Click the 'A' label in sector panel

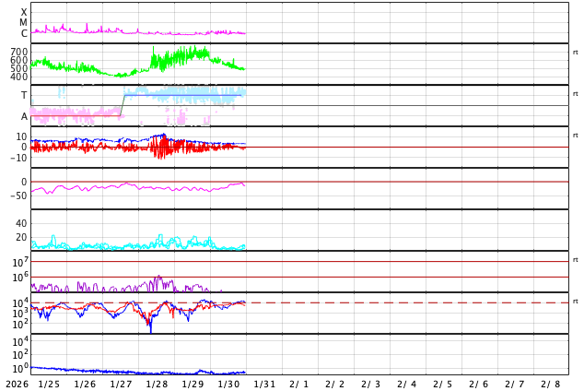pos(24,116)
